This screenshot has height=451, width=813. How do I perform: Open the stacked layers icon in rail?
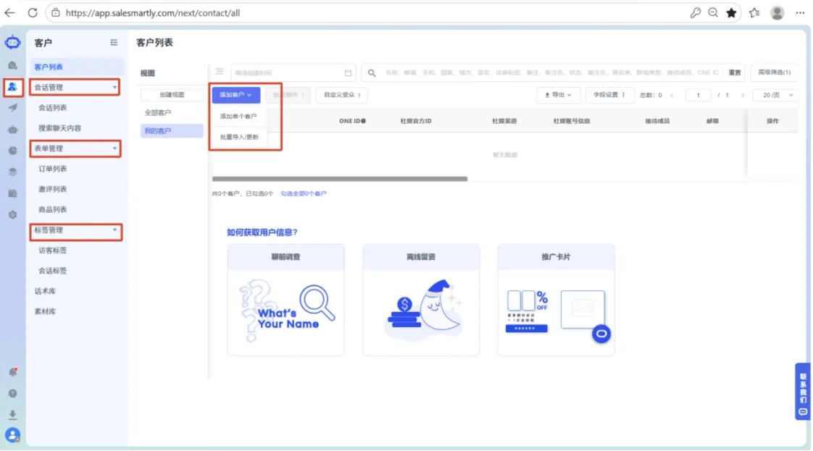pyautogui.click(x=12, y=172)
